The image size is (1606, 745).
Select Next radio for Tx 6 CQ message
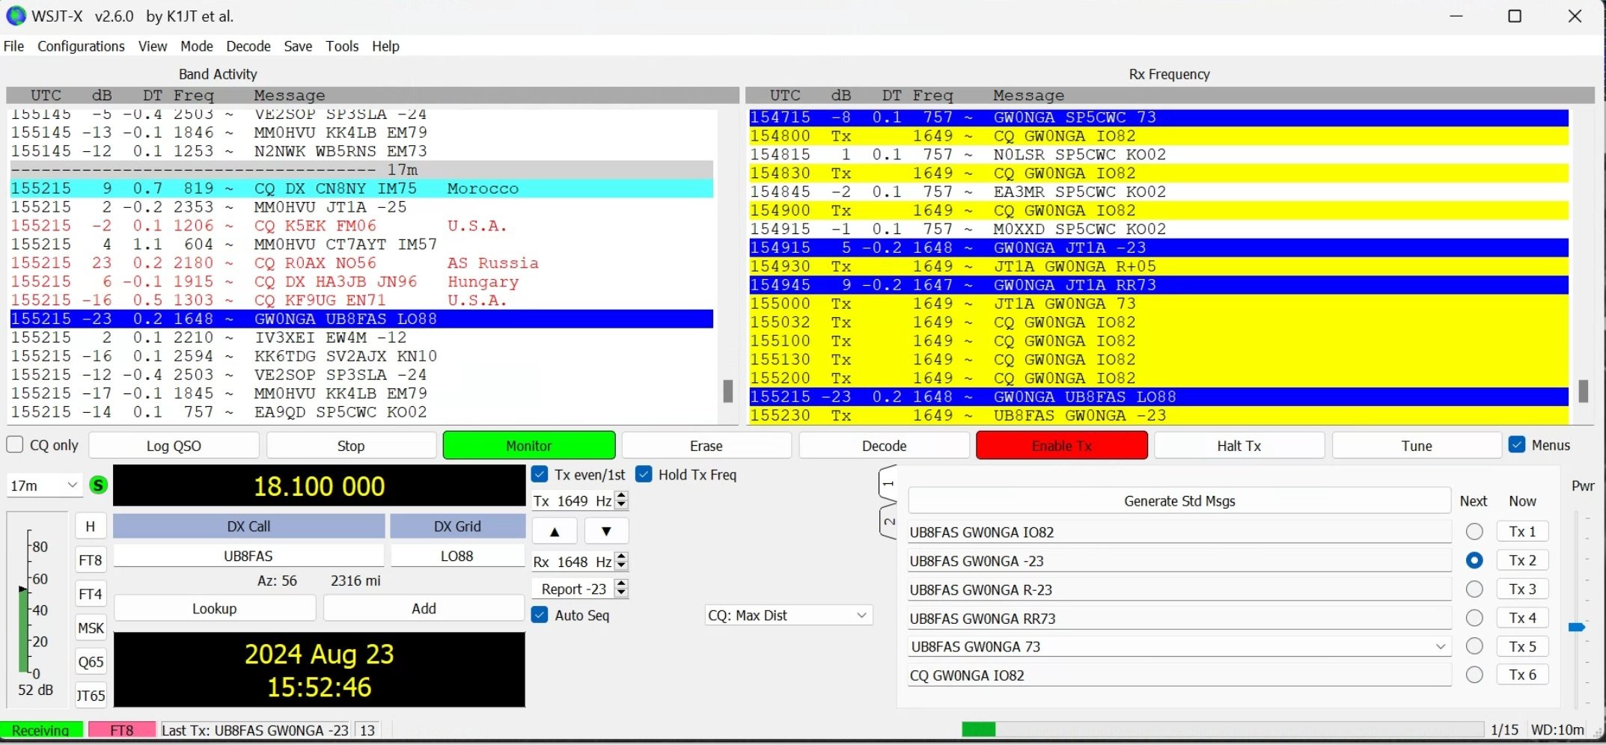(1474, 675)
